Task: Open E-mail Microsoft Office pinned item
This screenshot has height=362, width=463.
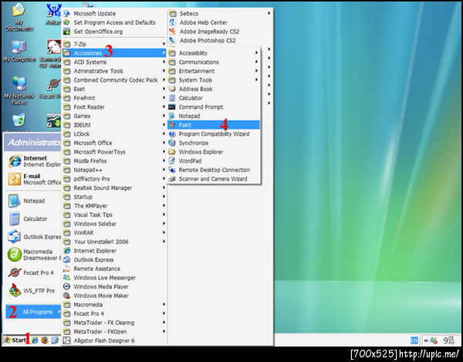Action: pos(33,179)
